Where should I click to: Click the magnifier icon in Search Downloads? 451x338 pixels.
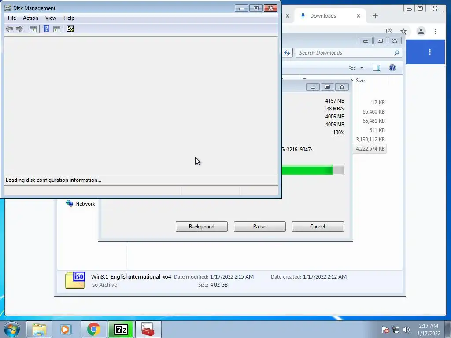coord(396,53)
